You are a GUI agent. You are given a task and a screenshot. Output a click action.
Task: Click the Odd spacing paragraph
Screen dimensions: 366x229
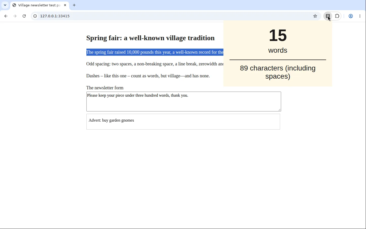click(x=155, y=64)
